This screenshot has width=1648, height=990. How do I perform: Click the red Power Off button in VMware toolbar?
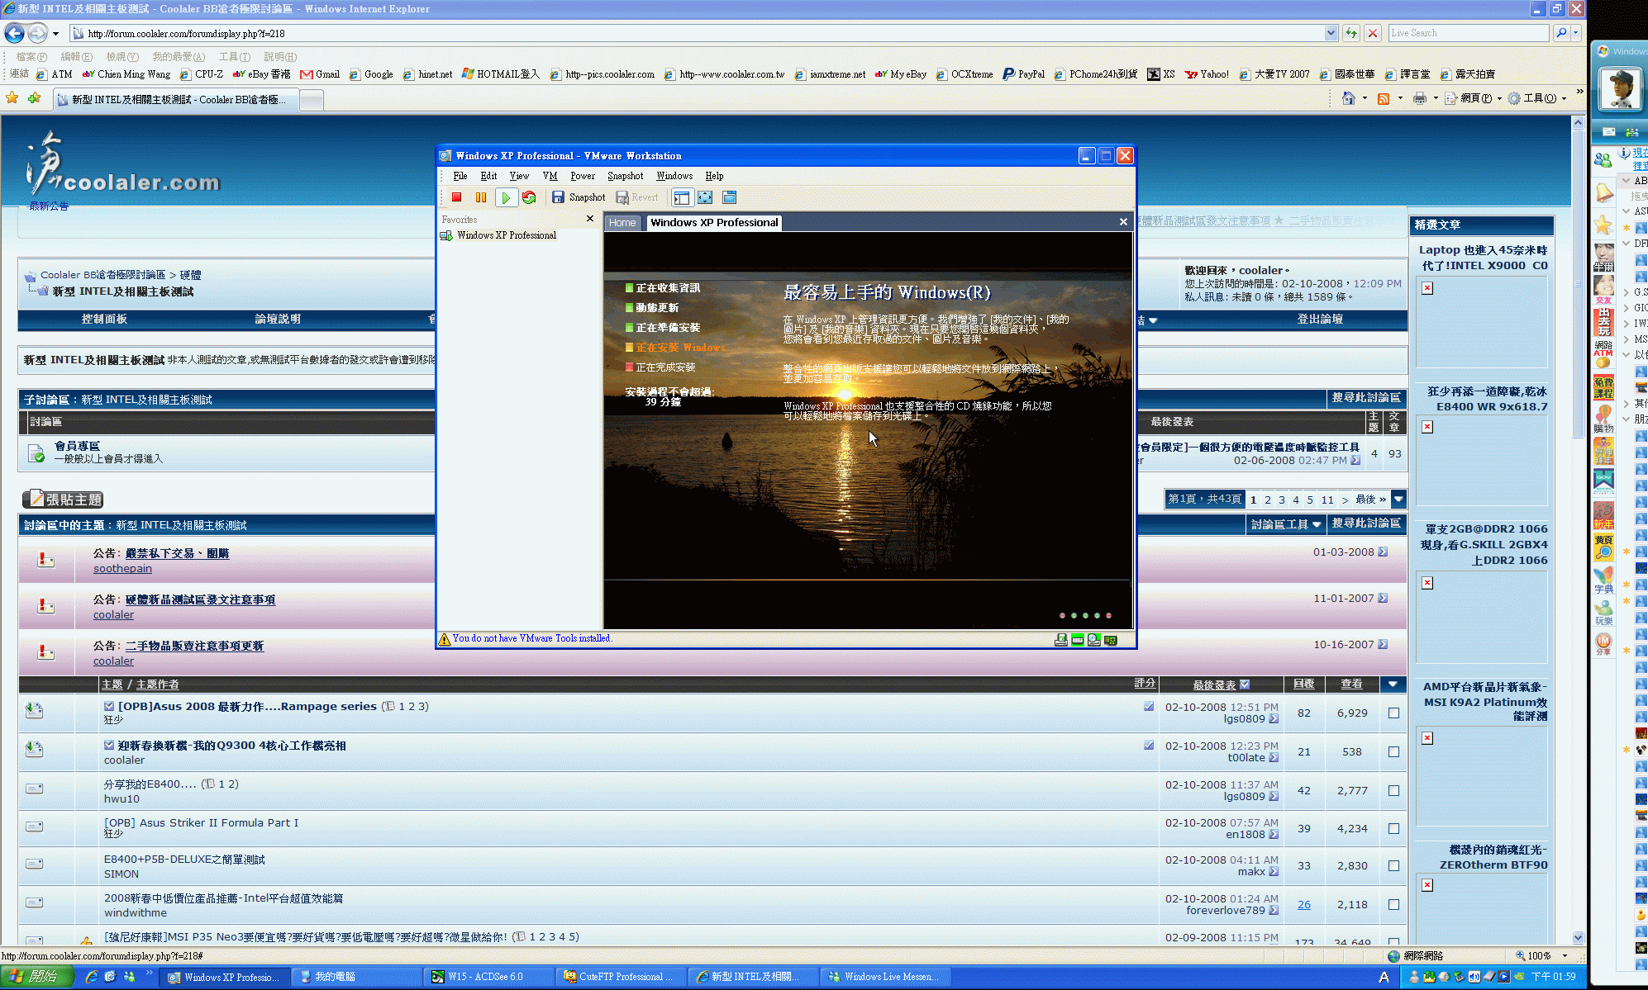click(x=456, y=197)
